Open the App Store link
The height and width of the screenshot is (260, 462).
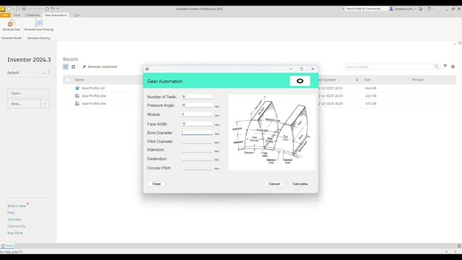pyautogui.click(x=15, y=233)
